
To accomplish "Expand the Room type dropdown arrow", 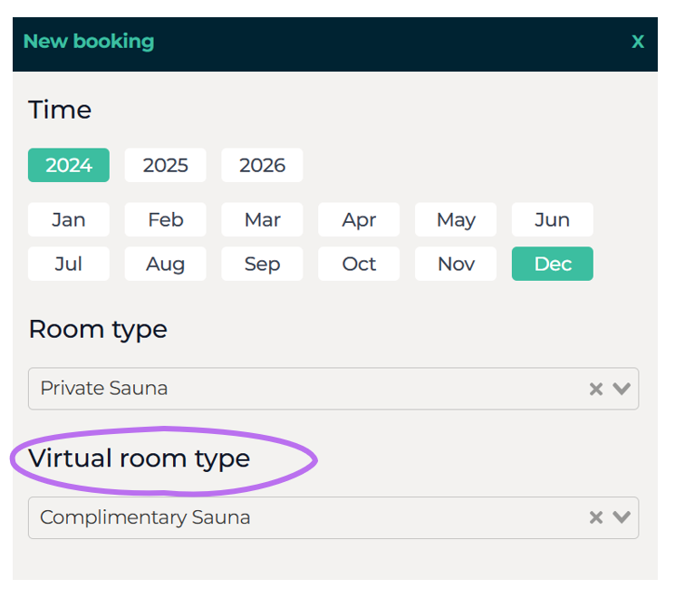I will (622, 389).
